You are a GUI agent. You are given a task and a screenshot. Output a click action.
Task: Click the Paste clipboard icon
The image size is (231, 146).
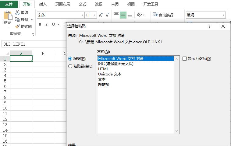pyautogui.click(x=8, y=15)
